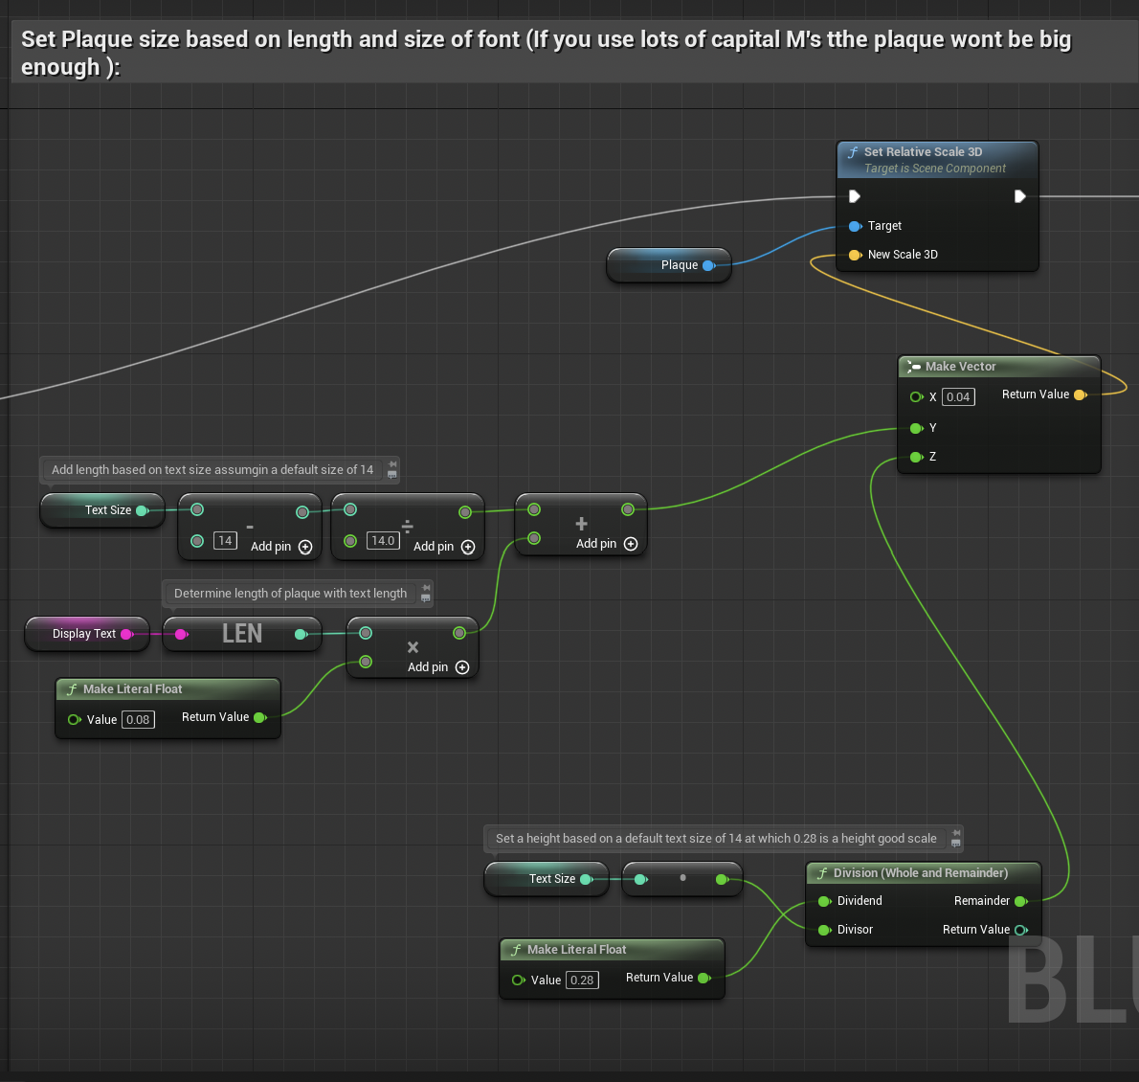Click the Add pin icon on the subtraction node

tap(304, 546)
